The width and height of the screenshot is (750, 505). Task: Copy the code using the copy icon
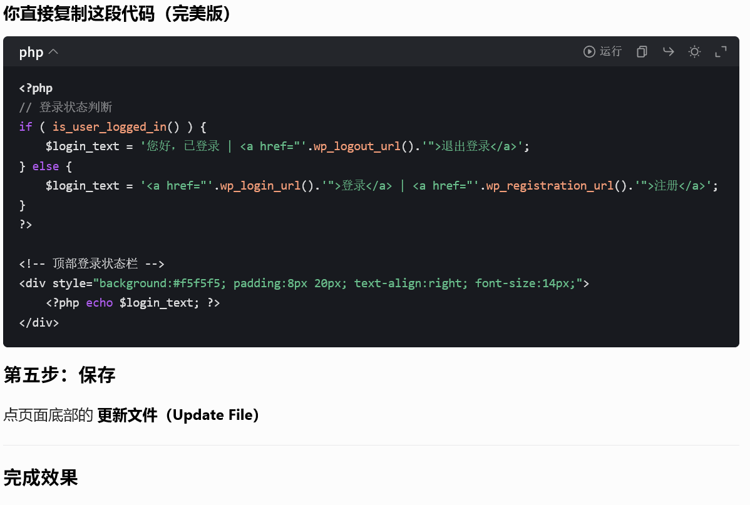tap(642, 52)
